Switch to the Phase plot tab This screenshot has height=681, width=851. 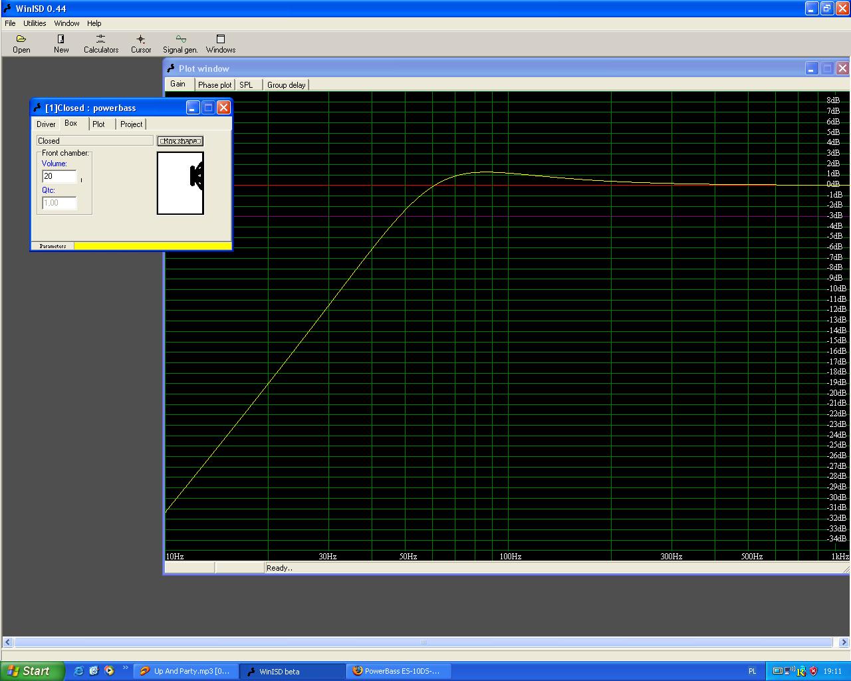point(215,85)
